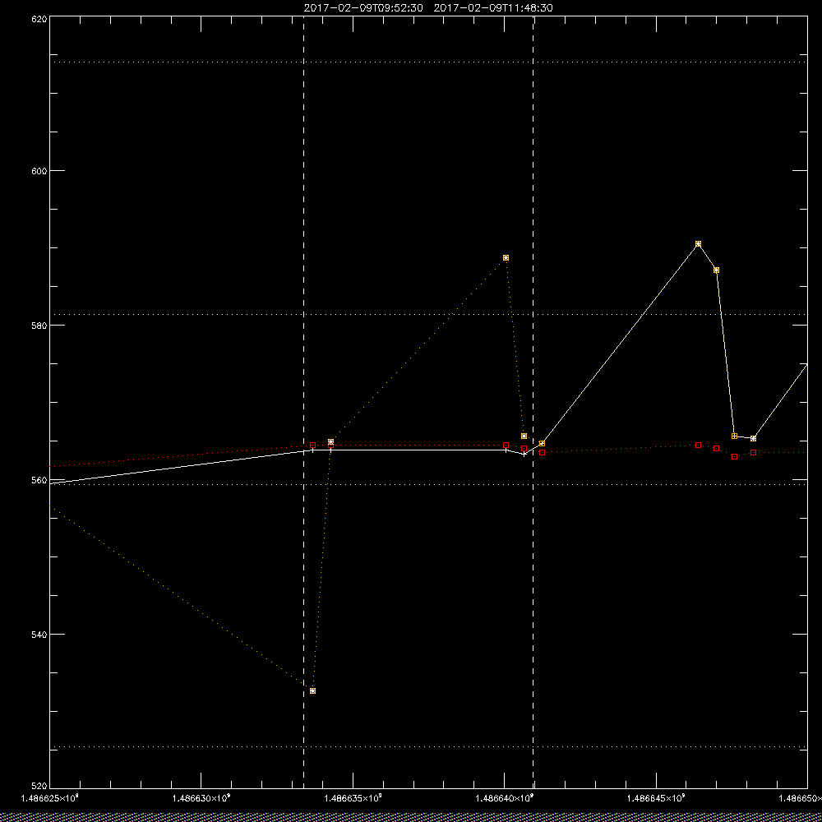The width and height of the screenshot is (822, 822).
Task: Select the first red square beside the left dashed line
Action: pos(313,445)
